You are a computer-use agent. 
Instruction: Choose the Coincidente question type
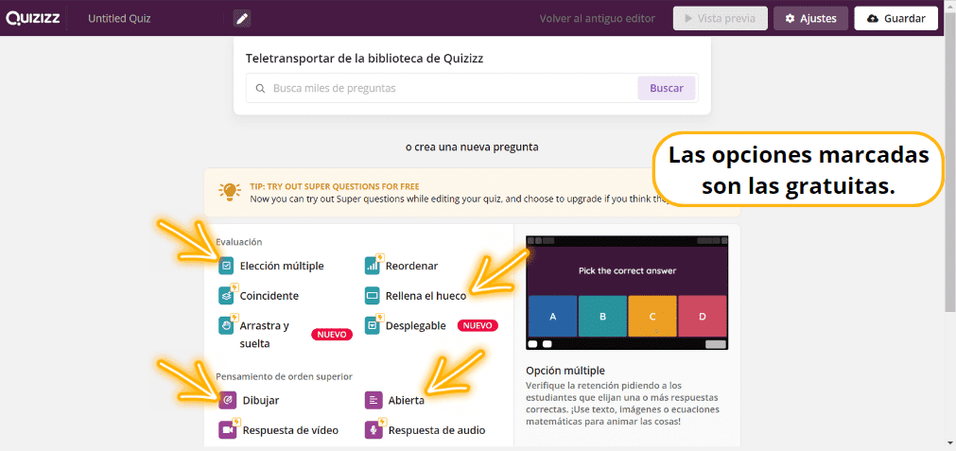[x=269, y=296]
